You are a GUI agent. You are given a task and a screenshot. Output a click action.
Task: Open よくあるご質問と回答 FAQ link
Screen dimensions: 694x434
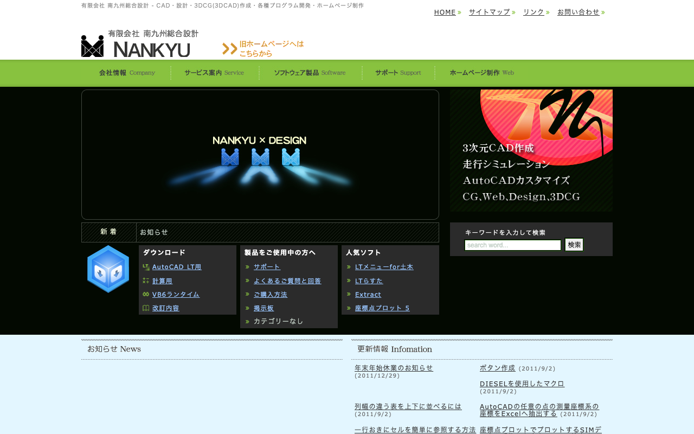click(x=287, y=280)
